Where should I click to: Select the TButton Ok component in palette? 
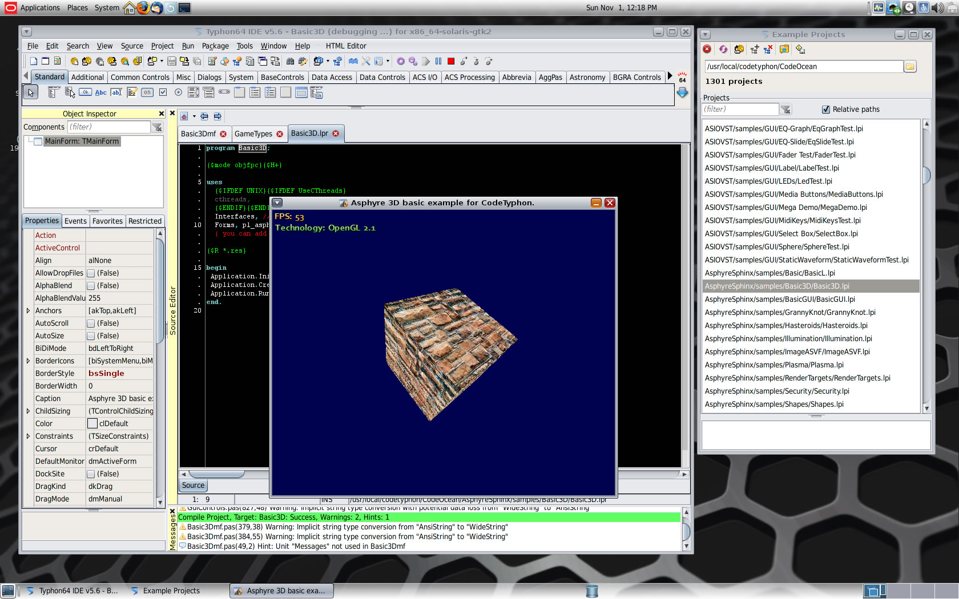pos(85,92)
